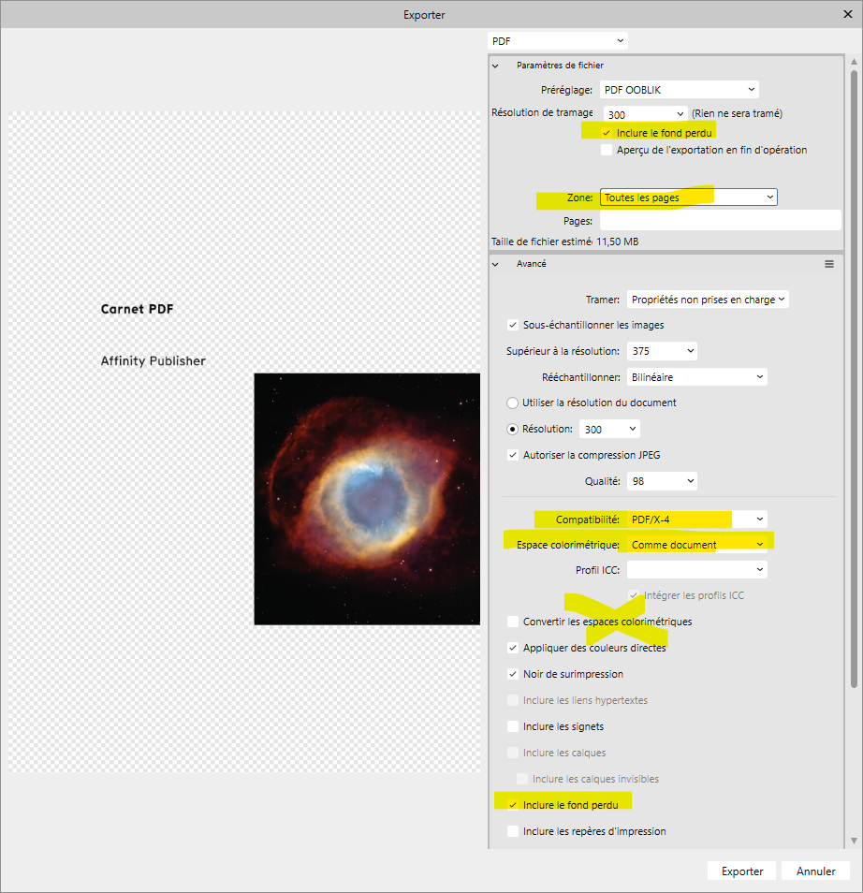The width and height of the screenshot is (863, 893).
Task: Select Utiliser la résolution du document
Action: (x=512, y=403)
